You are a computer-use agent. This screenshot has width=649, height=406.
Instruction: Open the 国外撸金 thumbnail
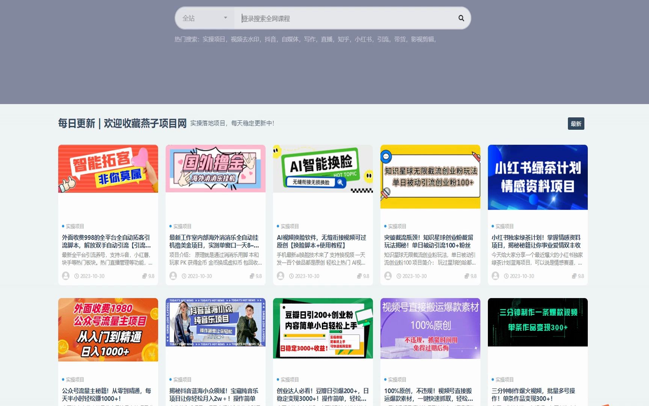(216, 169)
